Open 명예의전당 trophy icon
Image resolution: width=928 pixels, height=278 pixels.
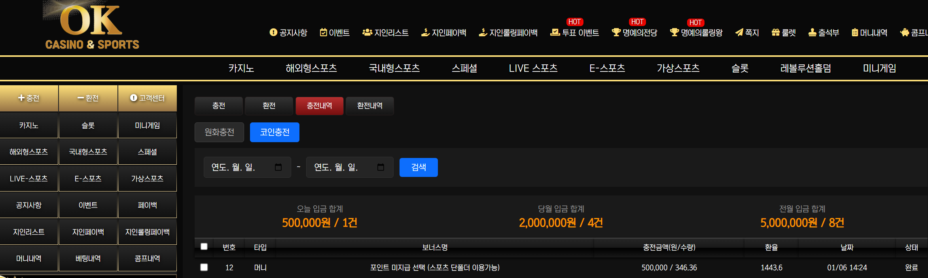click(x=616, y=32)
